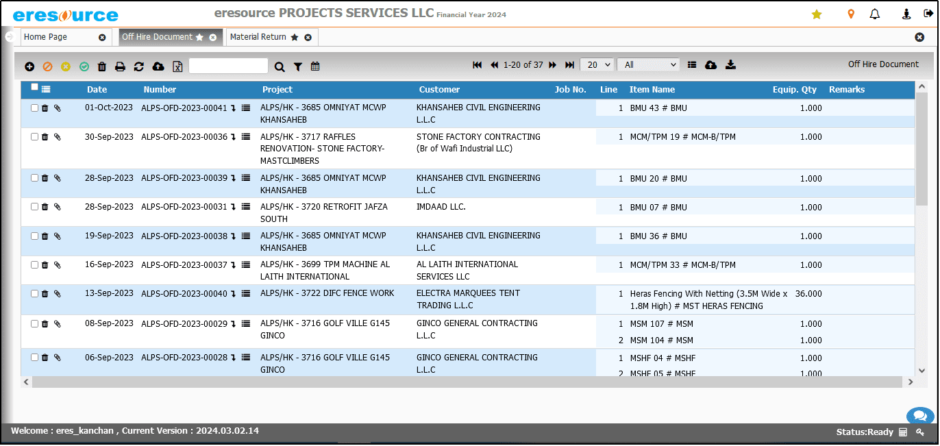The image size is (940, 446).
Task: Open the calendar date filter icon
Action: click(x=315, y=66)
